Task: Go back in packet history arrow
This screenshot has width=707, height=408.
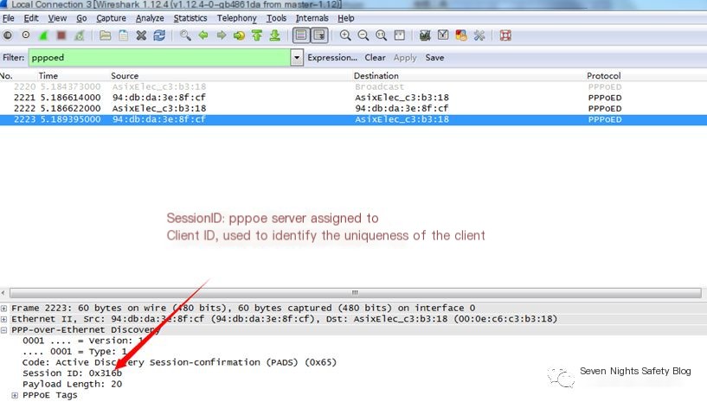Action: tap(202, 35)
